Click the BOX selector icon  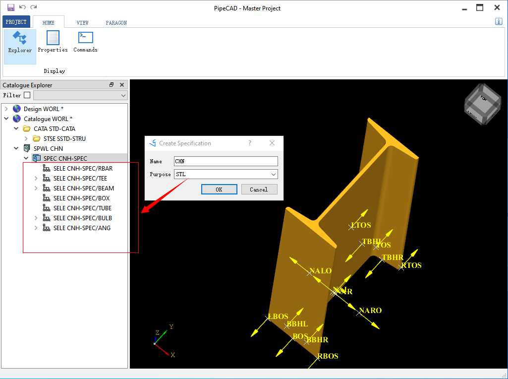[x=47, y=198]
